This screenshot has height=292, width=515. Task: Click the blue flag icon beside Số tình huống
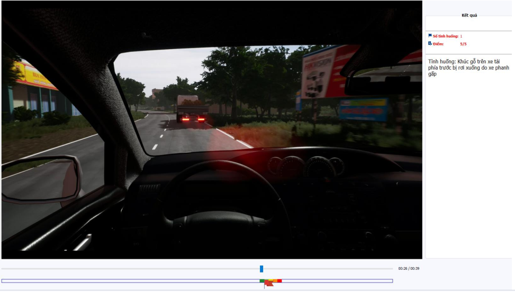430,36
